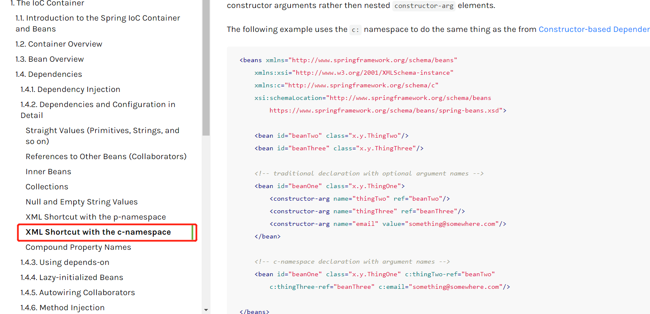The height and width of the screenshot is (314, 650).
Task: Go to 1.1 Introduction to Spring IoC Container
Action: click(x=98, y=24)
